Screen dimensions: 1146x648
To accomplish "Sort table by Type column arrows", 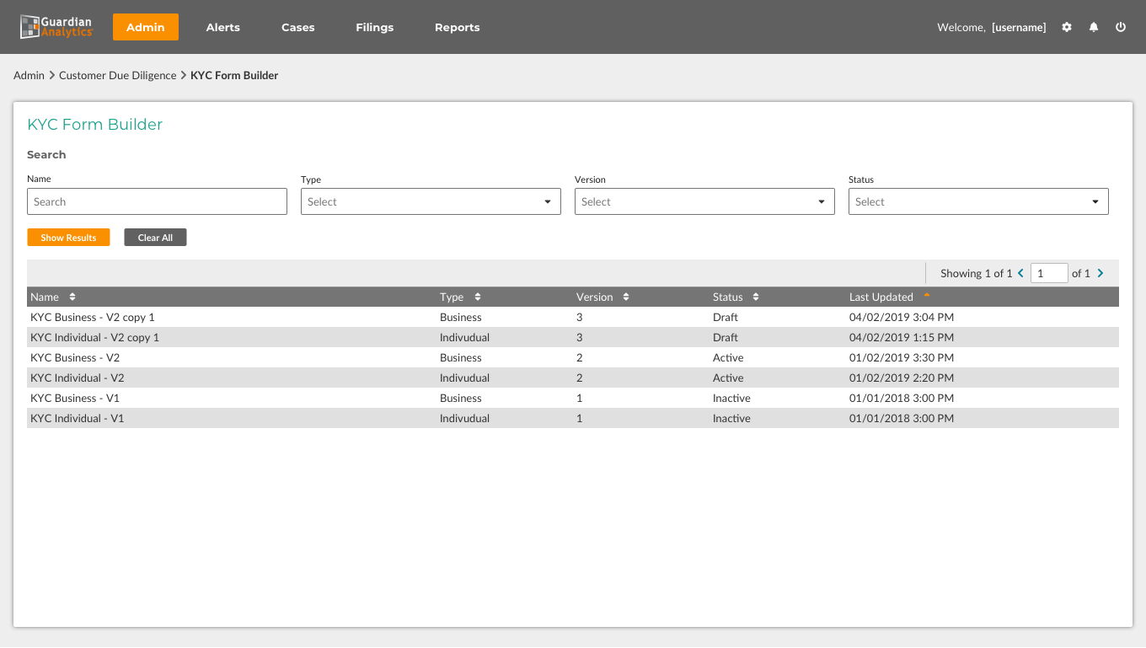I will pyautogui.click(x=478, y=297).
